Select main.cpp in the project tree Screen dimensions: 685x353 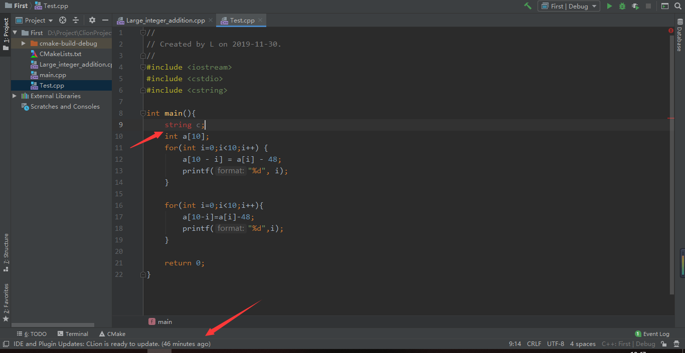(x=53, y=75)
